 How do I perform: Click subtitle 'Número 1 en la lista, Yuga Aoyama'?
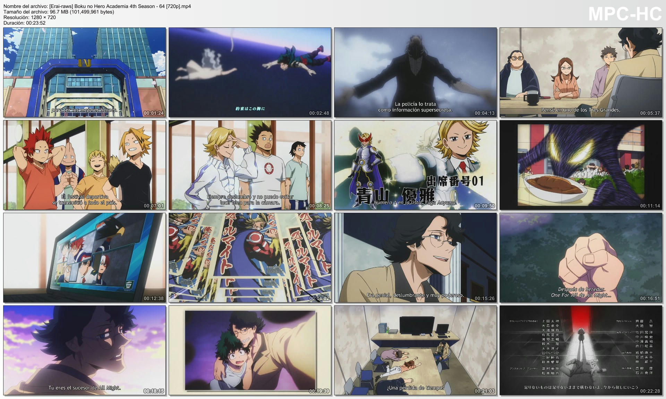tap(415, 203)
